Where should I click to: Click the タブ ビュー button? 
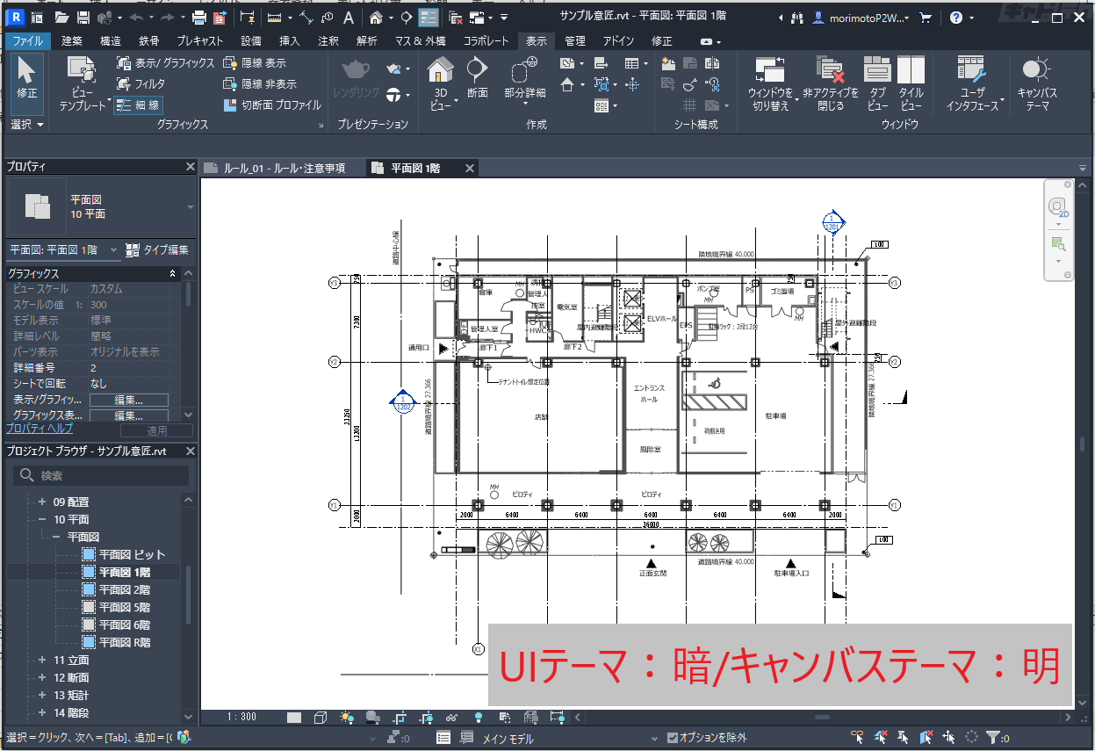pos(877,83)
